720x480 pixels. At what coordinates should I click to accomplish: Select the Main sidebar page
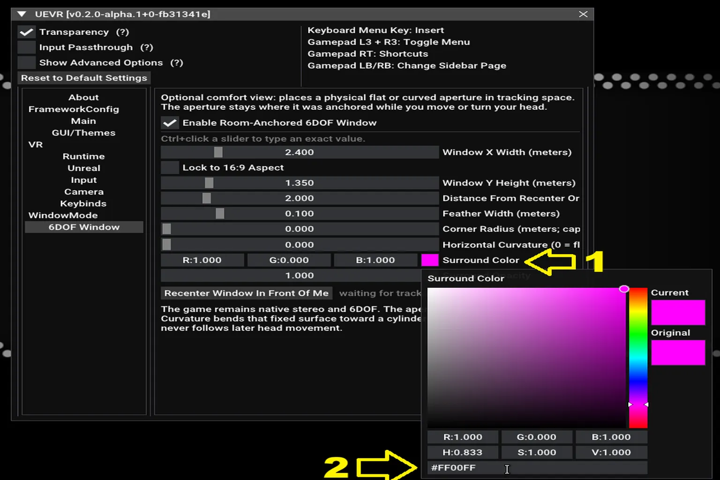click(83, 121)
